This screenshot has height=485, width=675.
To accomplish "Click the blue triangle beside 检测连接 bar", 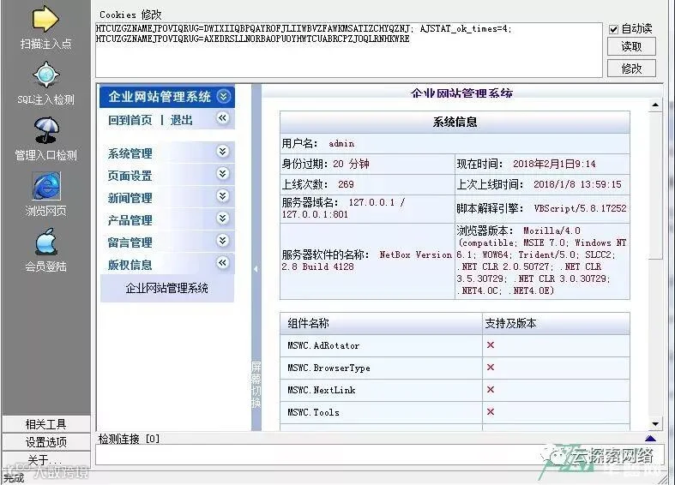I will tap(650, 438).
